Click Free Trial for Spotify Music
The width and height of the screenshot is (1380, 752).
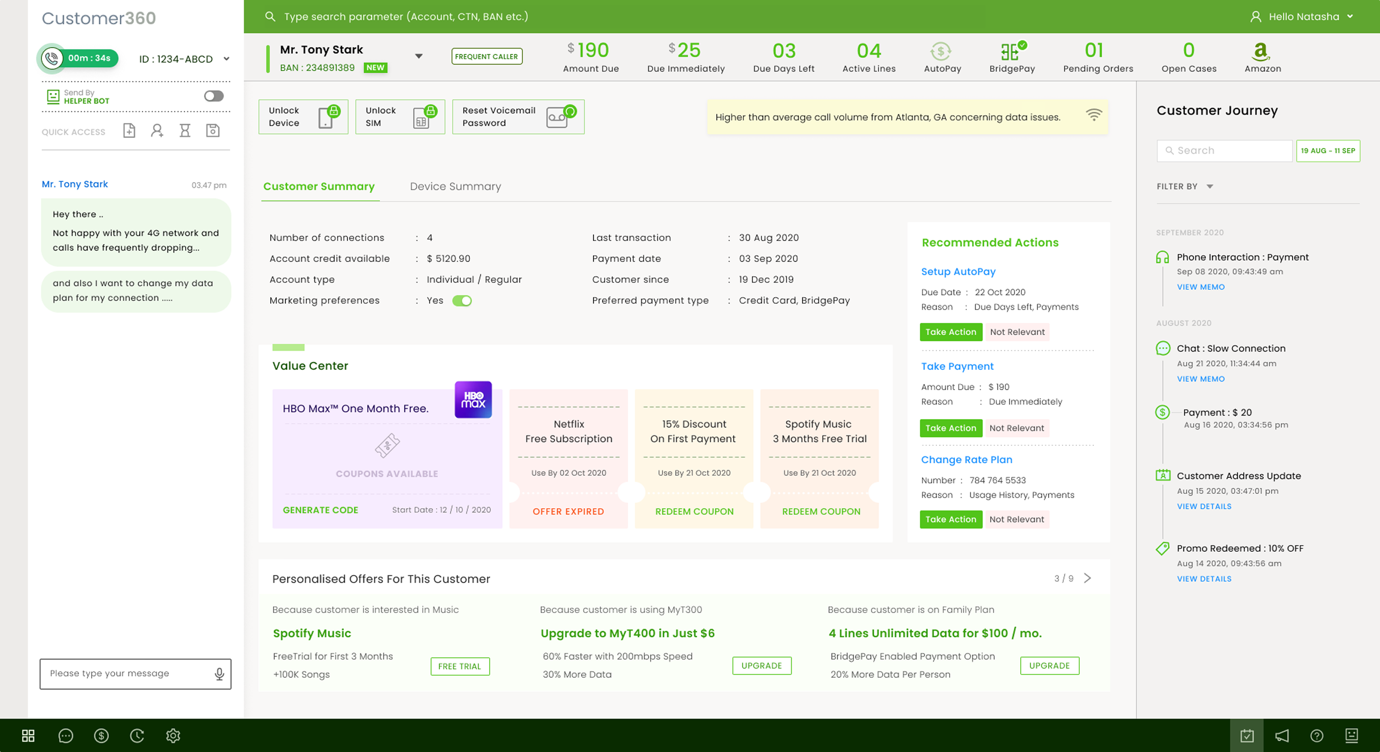[x=460, y=666]
